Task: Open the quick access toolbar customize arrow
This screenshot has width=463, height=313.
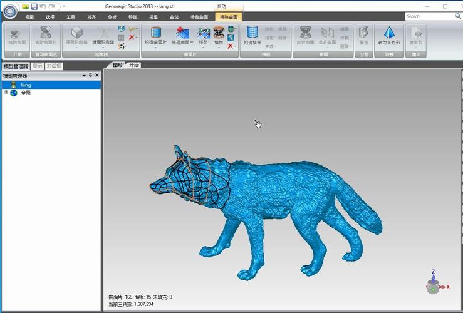Action: tap(64, 6)
